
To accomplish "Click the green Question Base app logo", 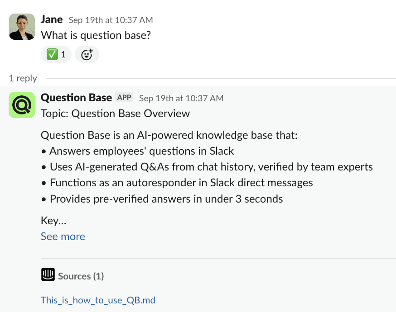I will tap(22, 105).
